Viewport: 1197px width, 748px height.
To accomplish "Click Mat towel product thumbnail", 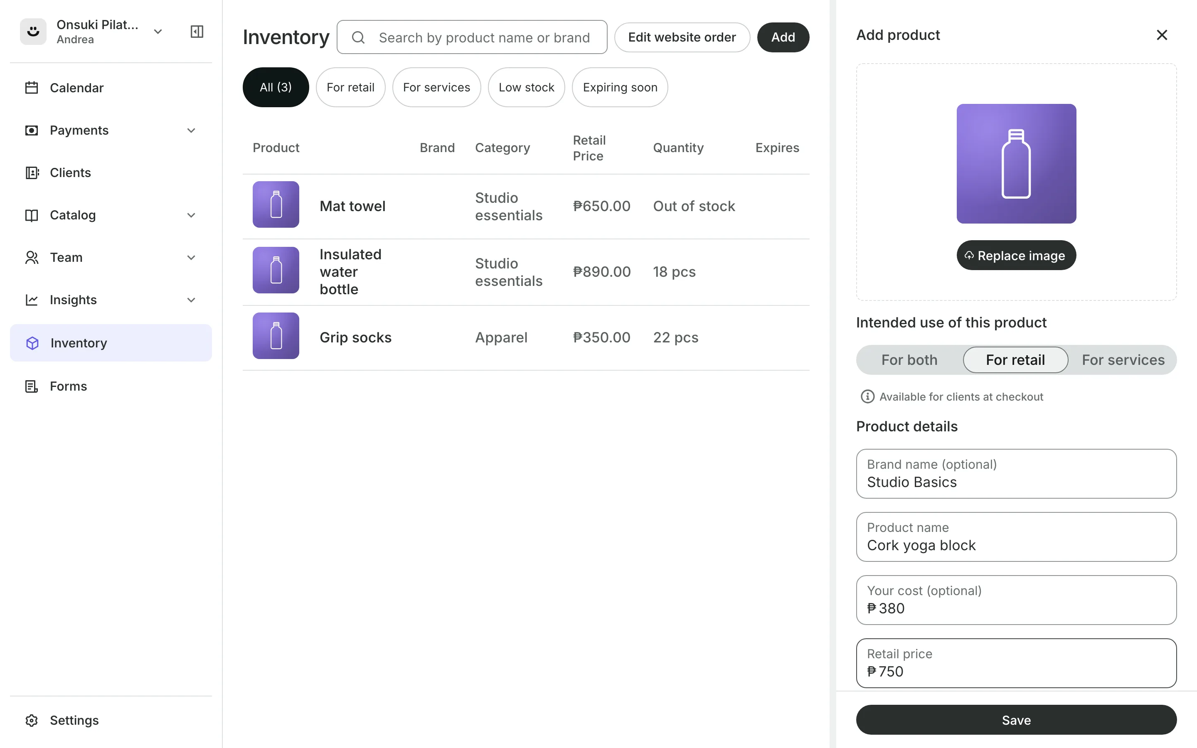I will point(276,204).
